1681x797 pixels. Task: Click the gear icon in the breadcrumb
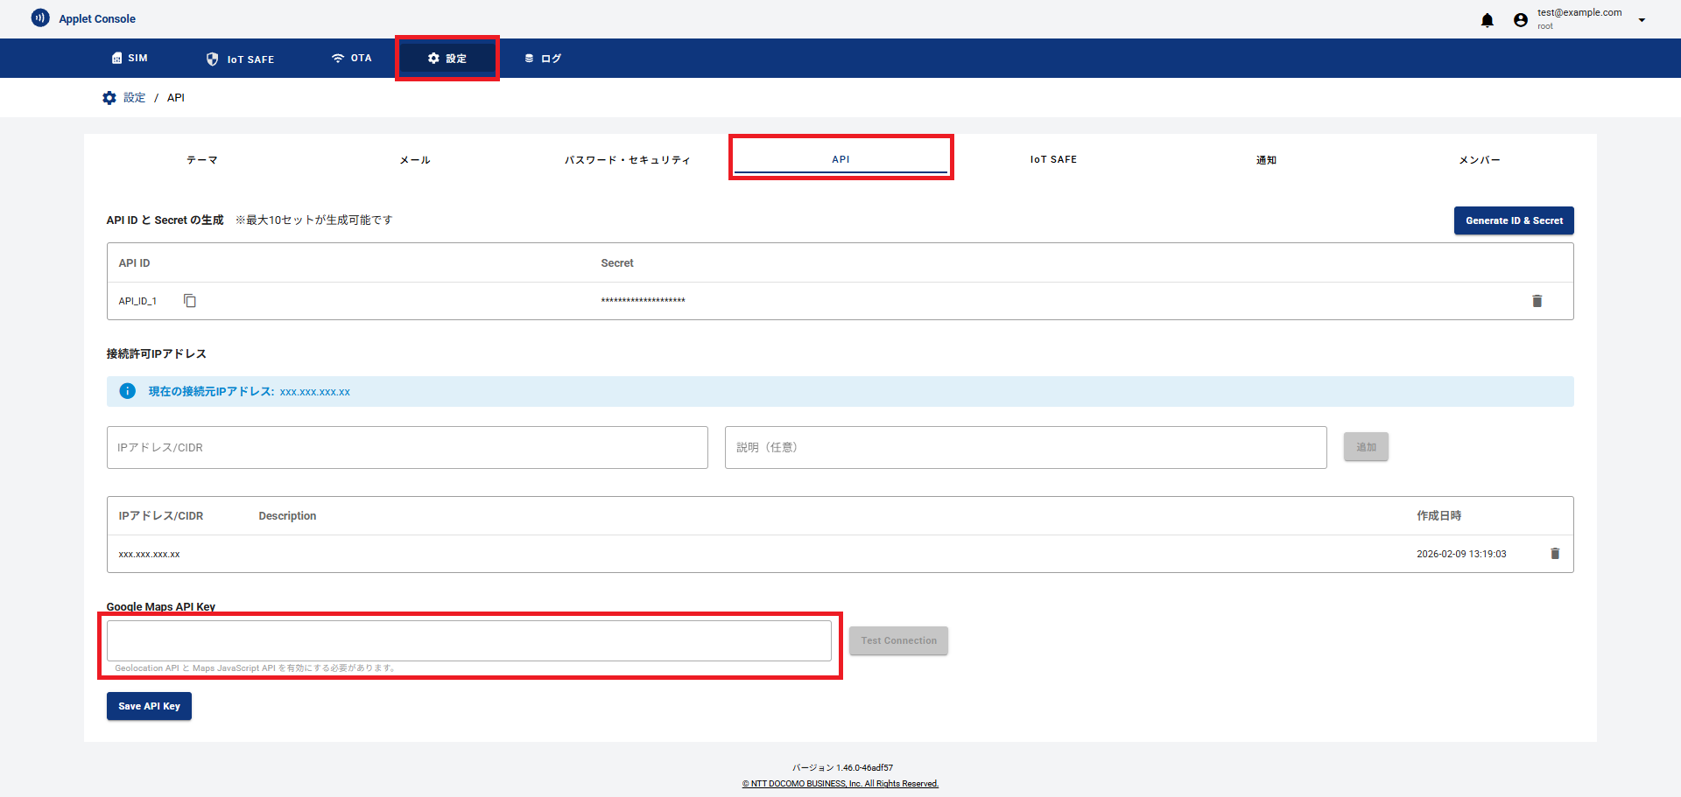pos(109,98)
